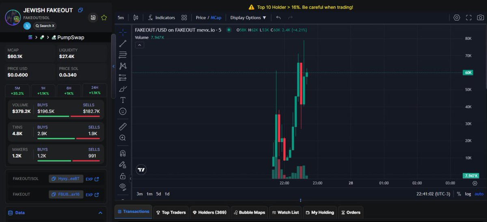Set chart range to 3m
The width and height of the screenshot is (487, 222).
tap(140, 194)
